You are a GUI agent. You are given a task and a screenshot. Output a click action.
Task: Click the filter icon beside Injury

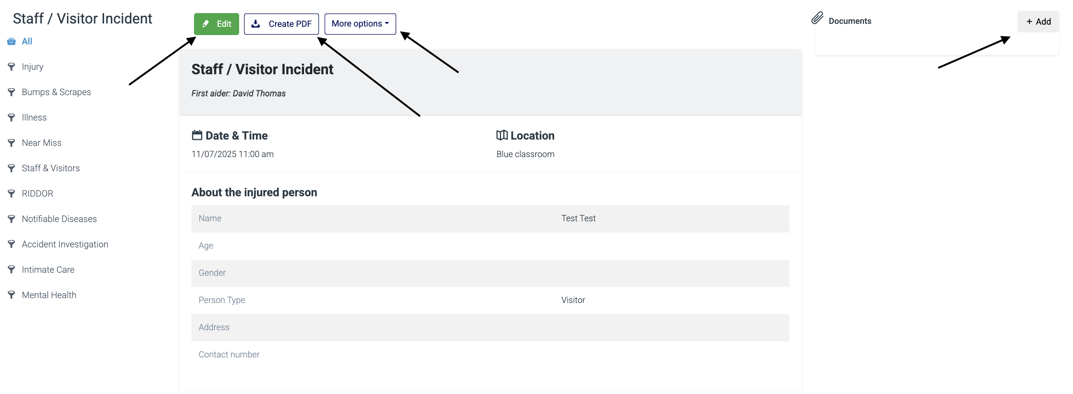point(11,67)
